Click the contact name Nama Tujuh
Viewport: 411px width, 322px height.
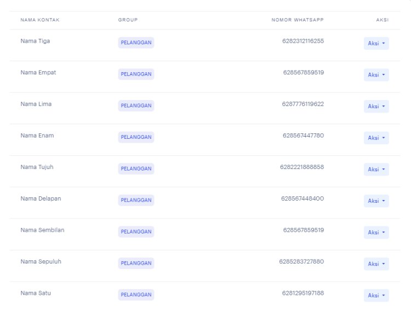[37, 167]
